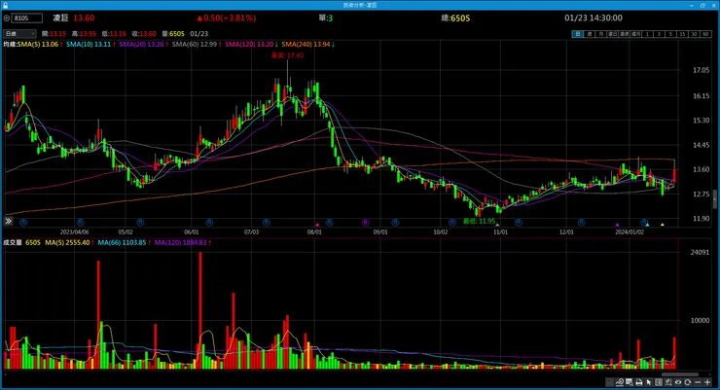Toggle the eye visibility icon
The width and height of the screenshot is (720, 390).
point(678,382)
